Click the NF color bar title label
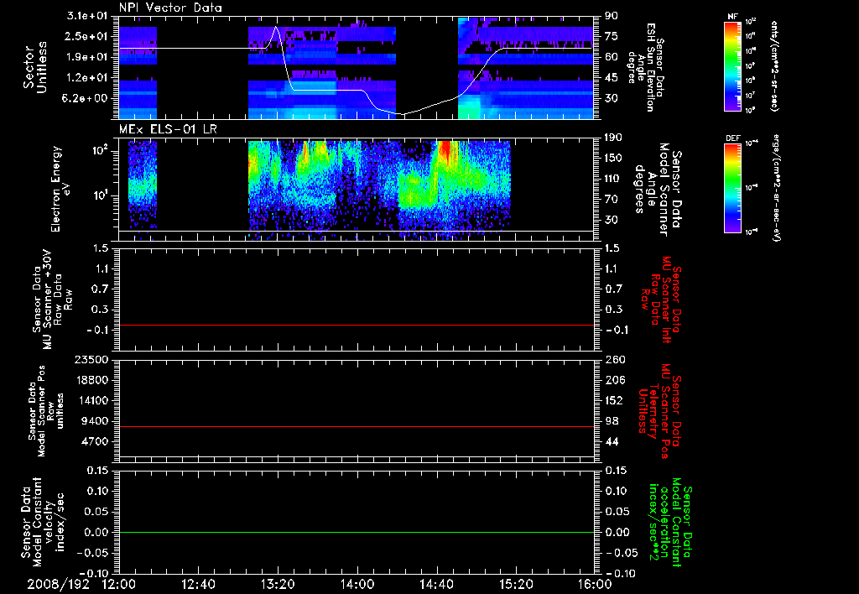The image size is (859, 594). [x=732, y=17]
